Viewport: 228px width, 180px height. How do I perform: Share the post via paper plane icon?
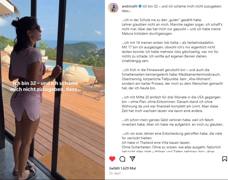132,159
